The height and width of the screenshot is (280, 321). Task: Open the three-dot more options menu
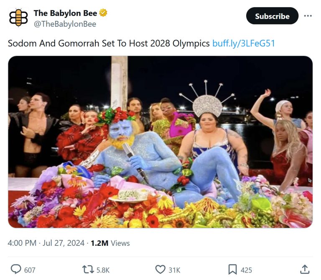point(308,16)
